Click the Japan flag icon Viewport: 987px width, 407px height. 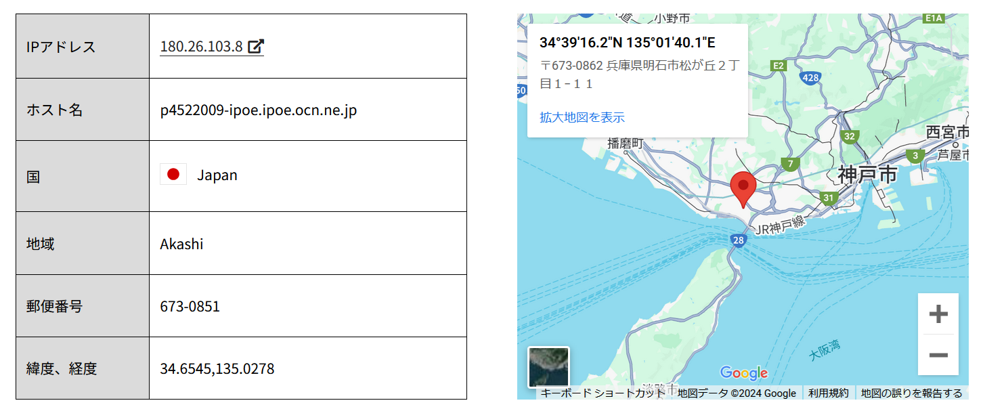(173, 174)
